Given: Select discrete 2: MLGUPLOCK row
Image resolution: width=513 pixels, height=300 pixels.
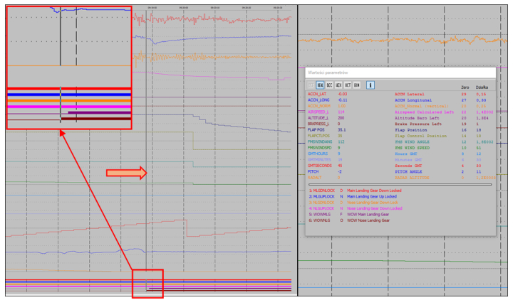Looking at the screenshot, I should (x=353, y=196).
